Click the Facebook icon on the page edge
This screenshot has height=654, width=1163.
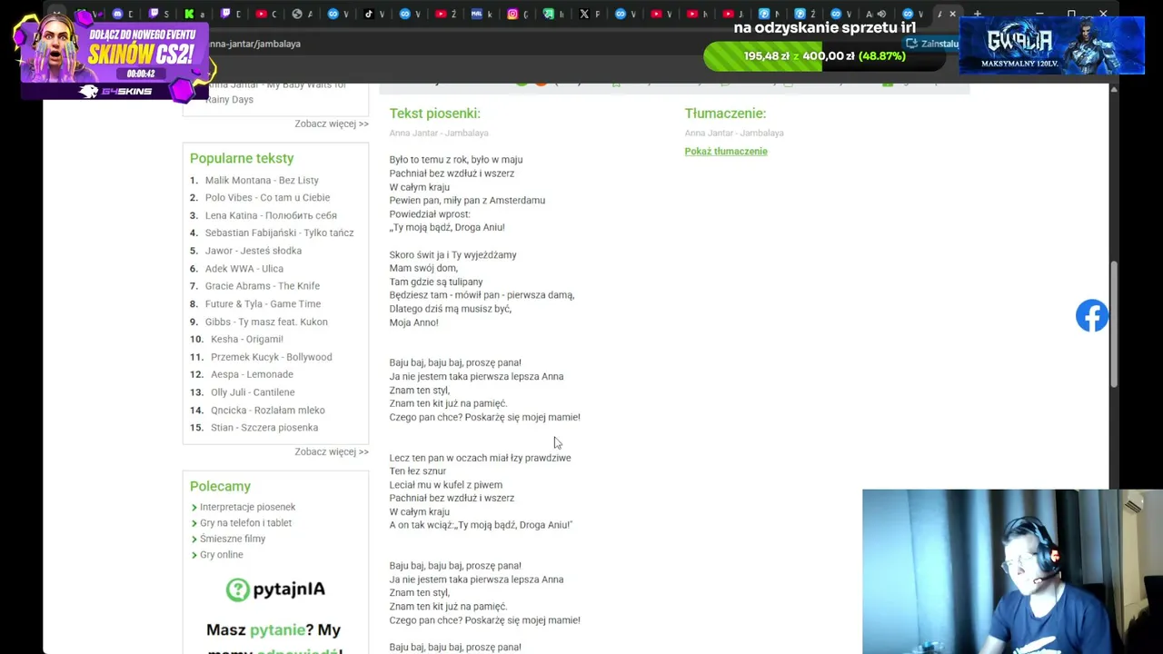coord(1092,316)
